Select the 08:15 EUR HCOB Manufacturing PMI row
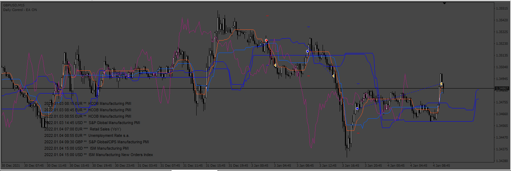 coord(88,103)
